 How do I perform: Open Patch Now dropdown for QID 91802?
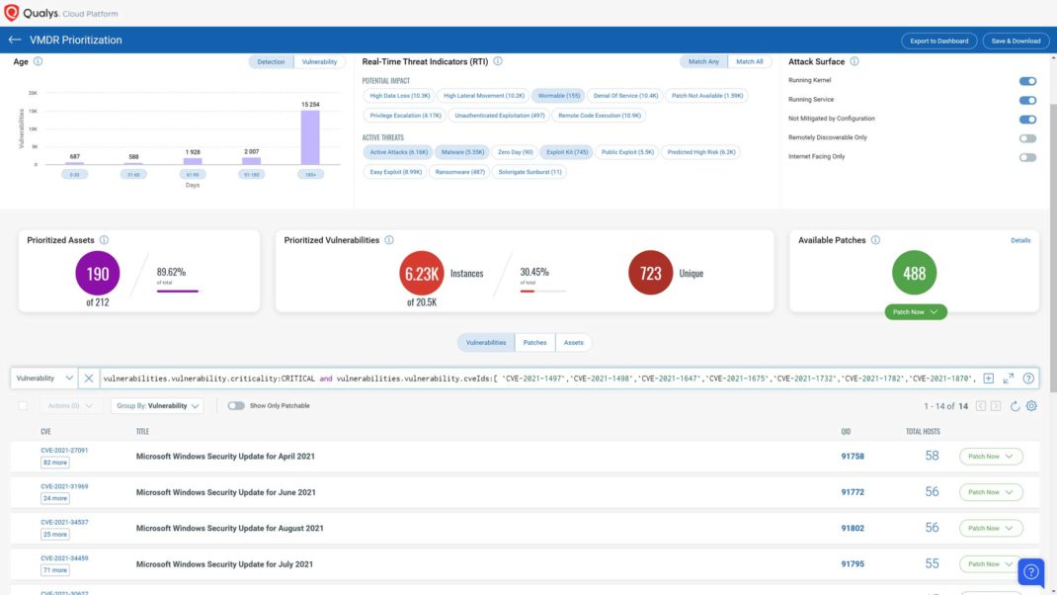point(990,528)
